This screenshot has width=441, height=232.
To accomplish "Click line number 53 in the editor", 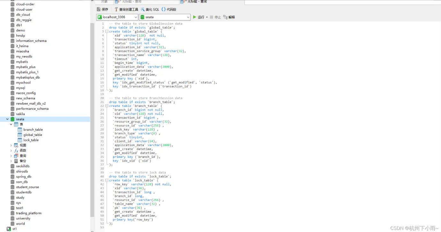I will click(102, 228).
